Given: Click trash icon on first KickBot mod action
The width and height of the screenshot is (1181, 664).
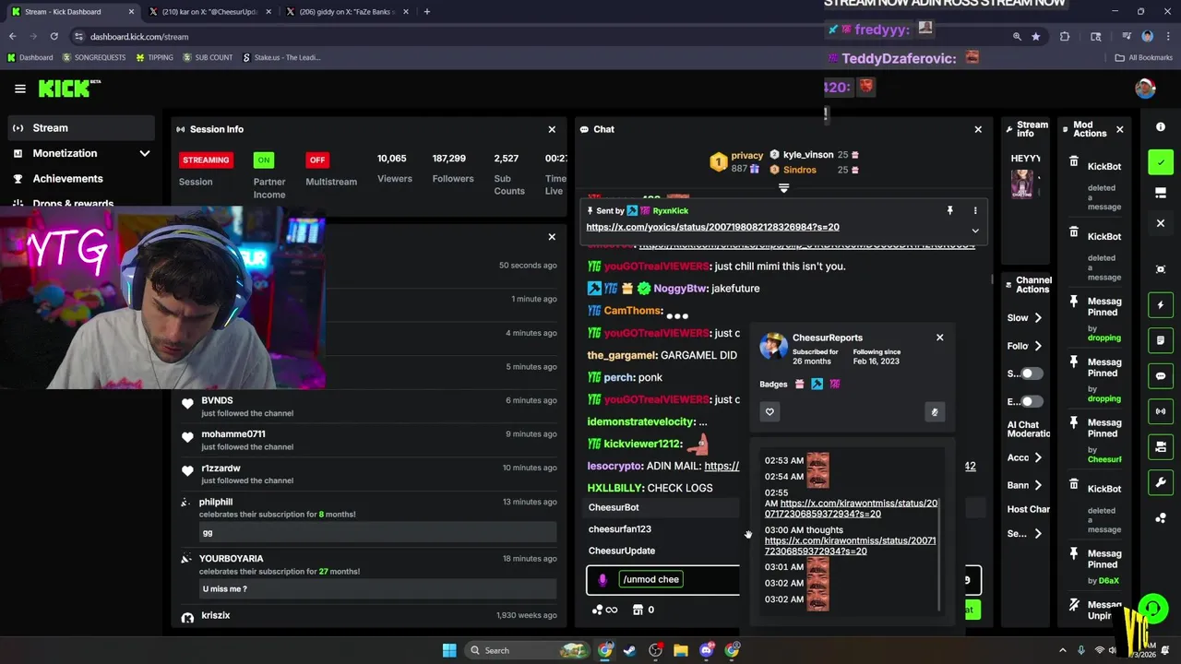Looking at the screenshot, I should 1074,162.
